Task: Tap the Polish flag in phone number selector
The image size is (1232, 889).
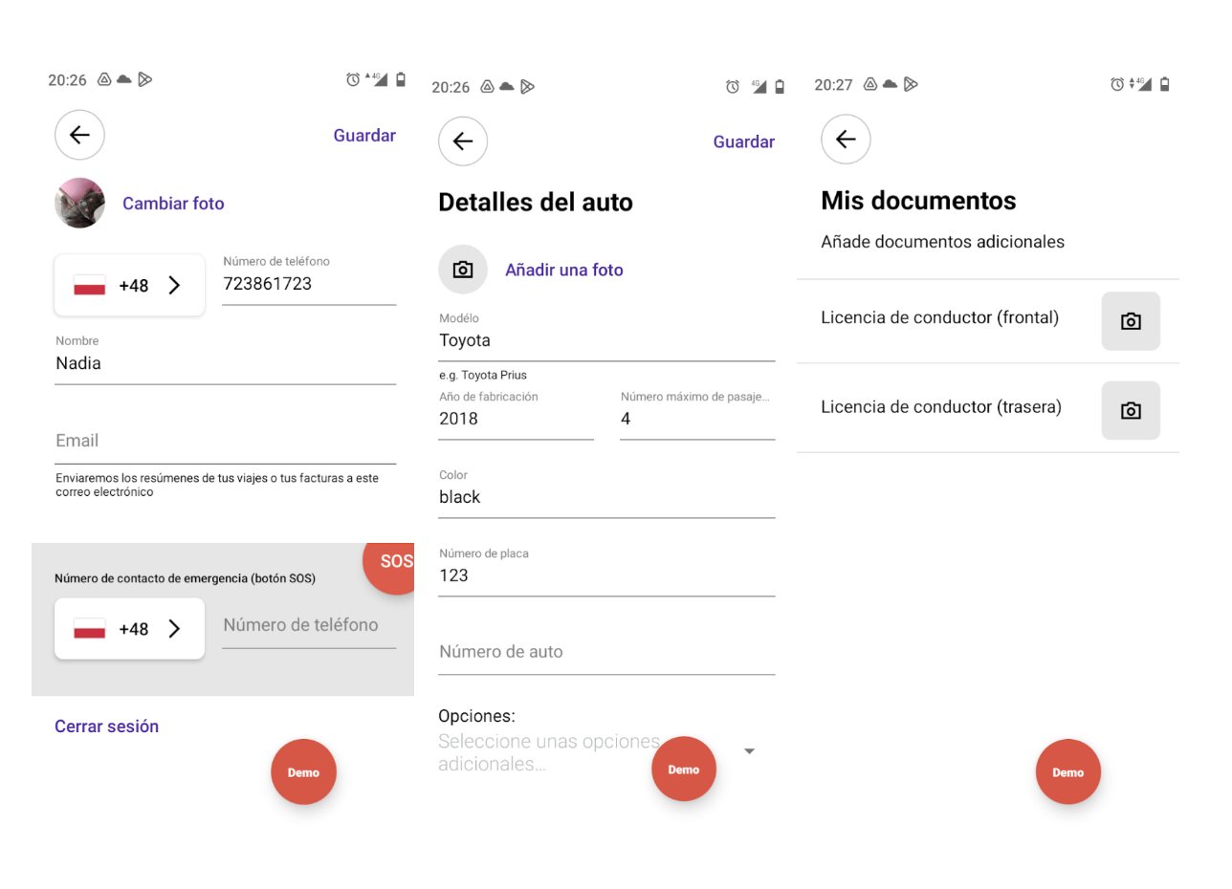Action: pyautogui.click(x=89, y=285)
